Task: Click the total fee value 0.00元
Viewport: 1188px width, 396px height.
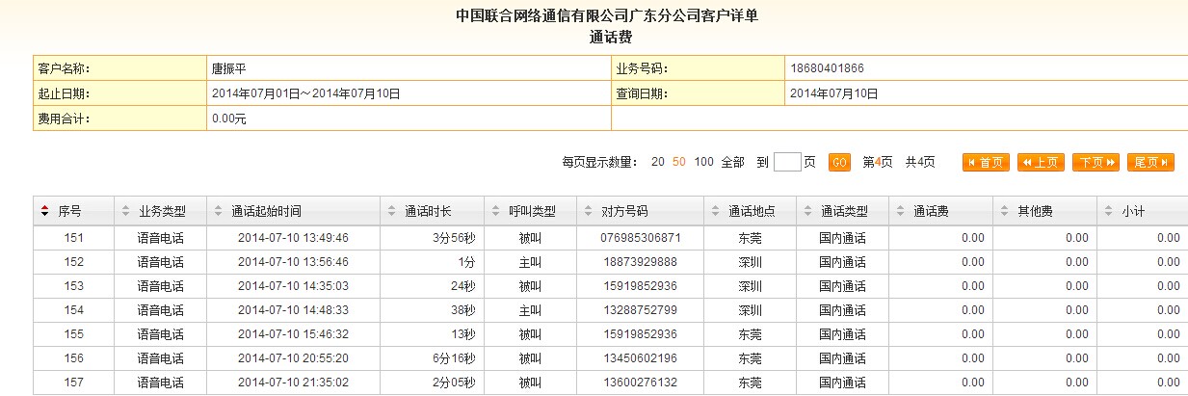Action: coord(229,119)
